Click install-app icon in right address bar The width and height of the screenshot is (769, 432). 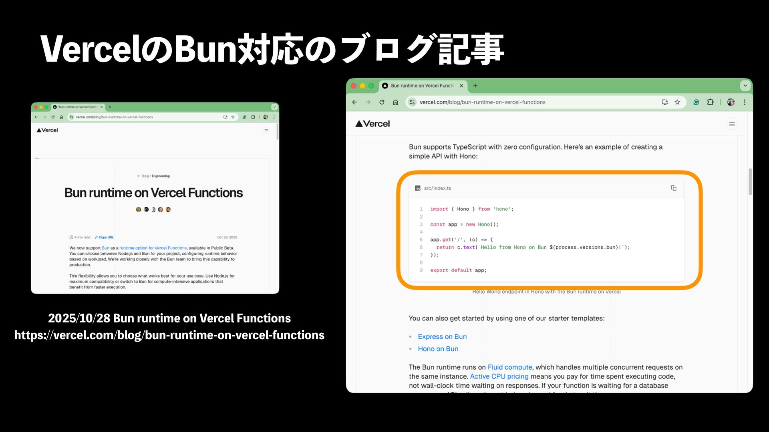[665, 102]
